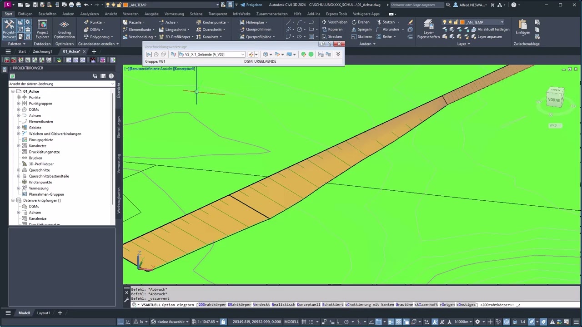Open Grading Optimization tool
This screenshot has width=582, height=327.
pyautogui.click(x=64, y=30)
